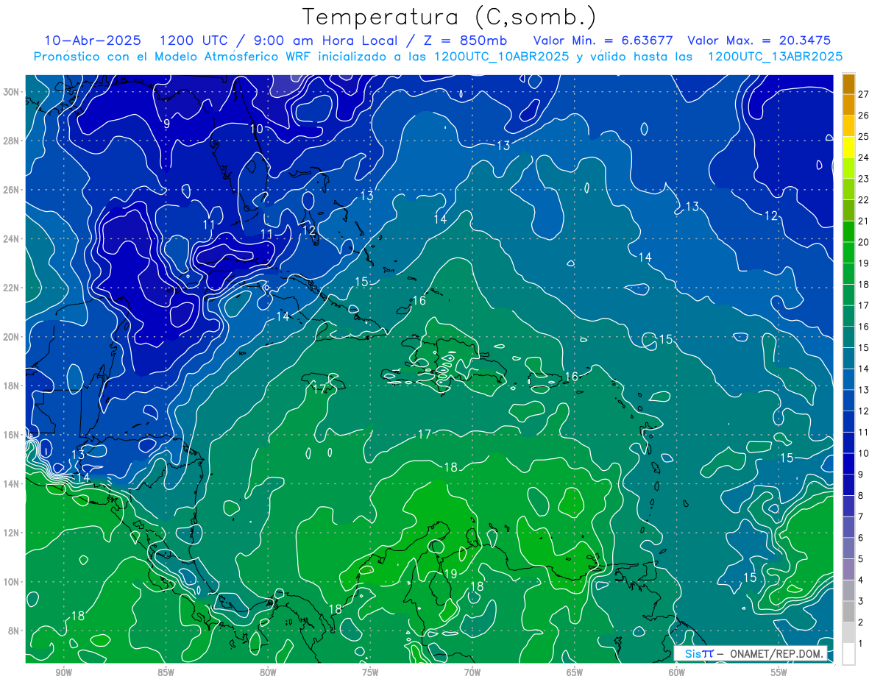883x682 pixels.
Task: Click the color scale label "24"
Action: pos(864,157)
